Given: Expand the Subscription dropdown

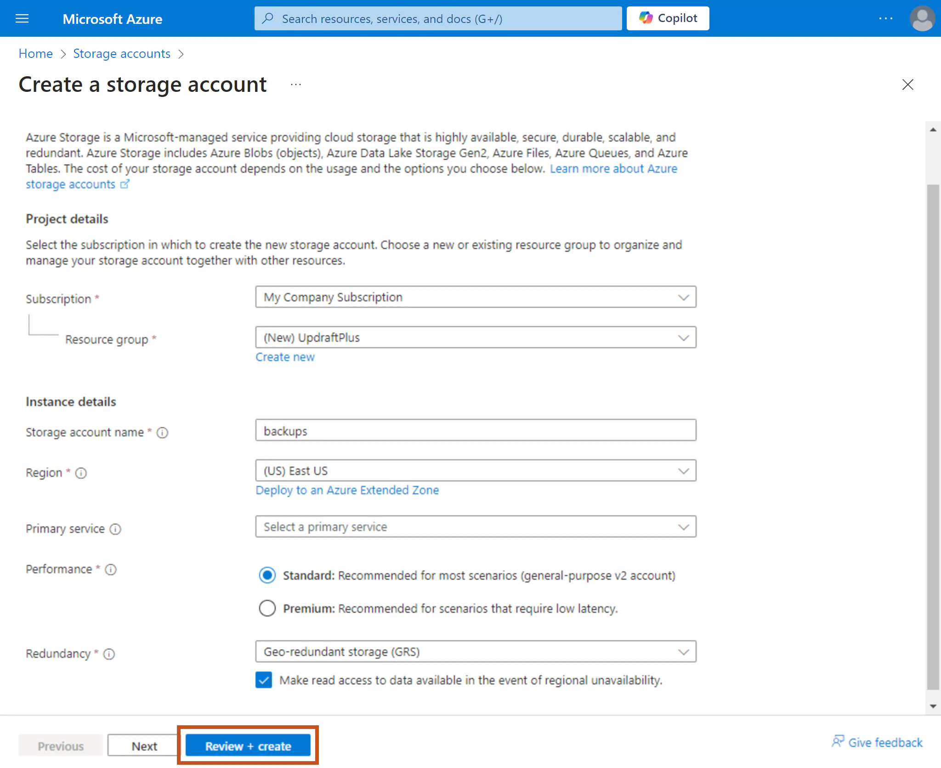Looking at the screenshot, I should pyautogui.click(x=476, y=297).
